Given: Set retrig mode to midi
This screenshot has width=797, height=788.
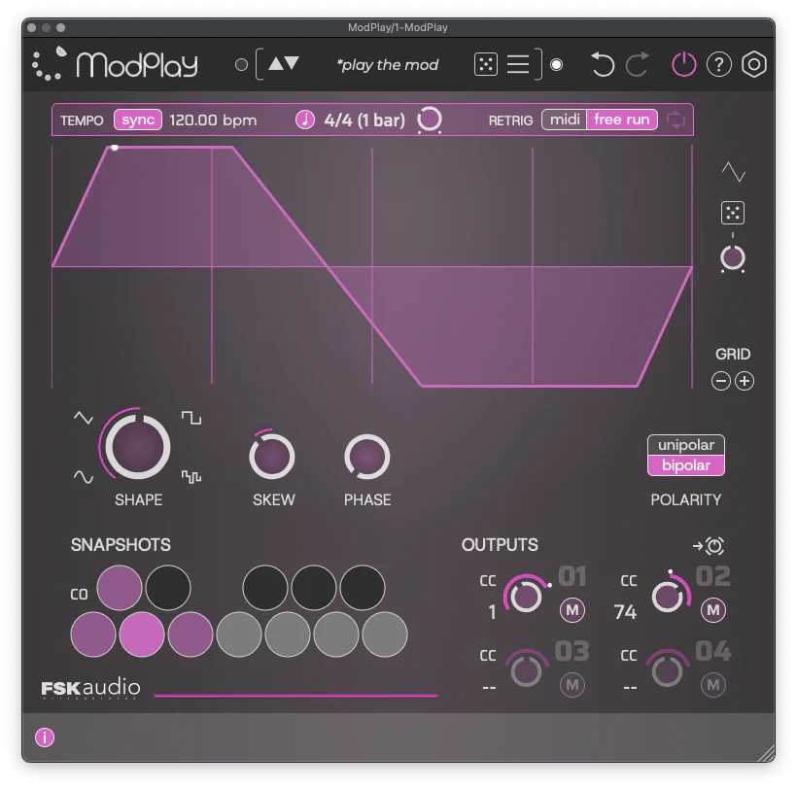Looking at the screenshot, I should tap(565, 120).
